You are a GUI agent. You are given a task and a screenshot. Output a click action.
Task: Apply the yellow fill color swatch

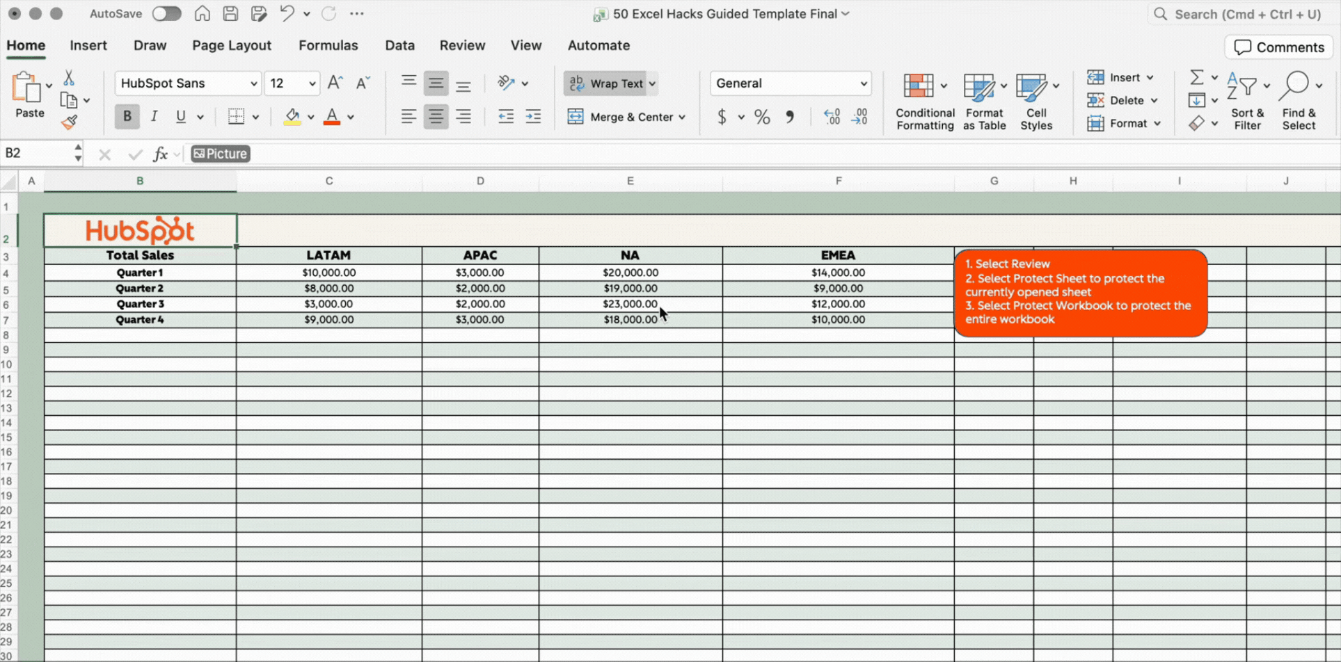click(x=292, y=117)
